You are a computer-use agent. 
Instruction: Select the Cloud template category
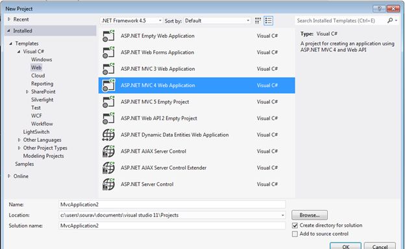pyautogui.click(x=38, y=75)
